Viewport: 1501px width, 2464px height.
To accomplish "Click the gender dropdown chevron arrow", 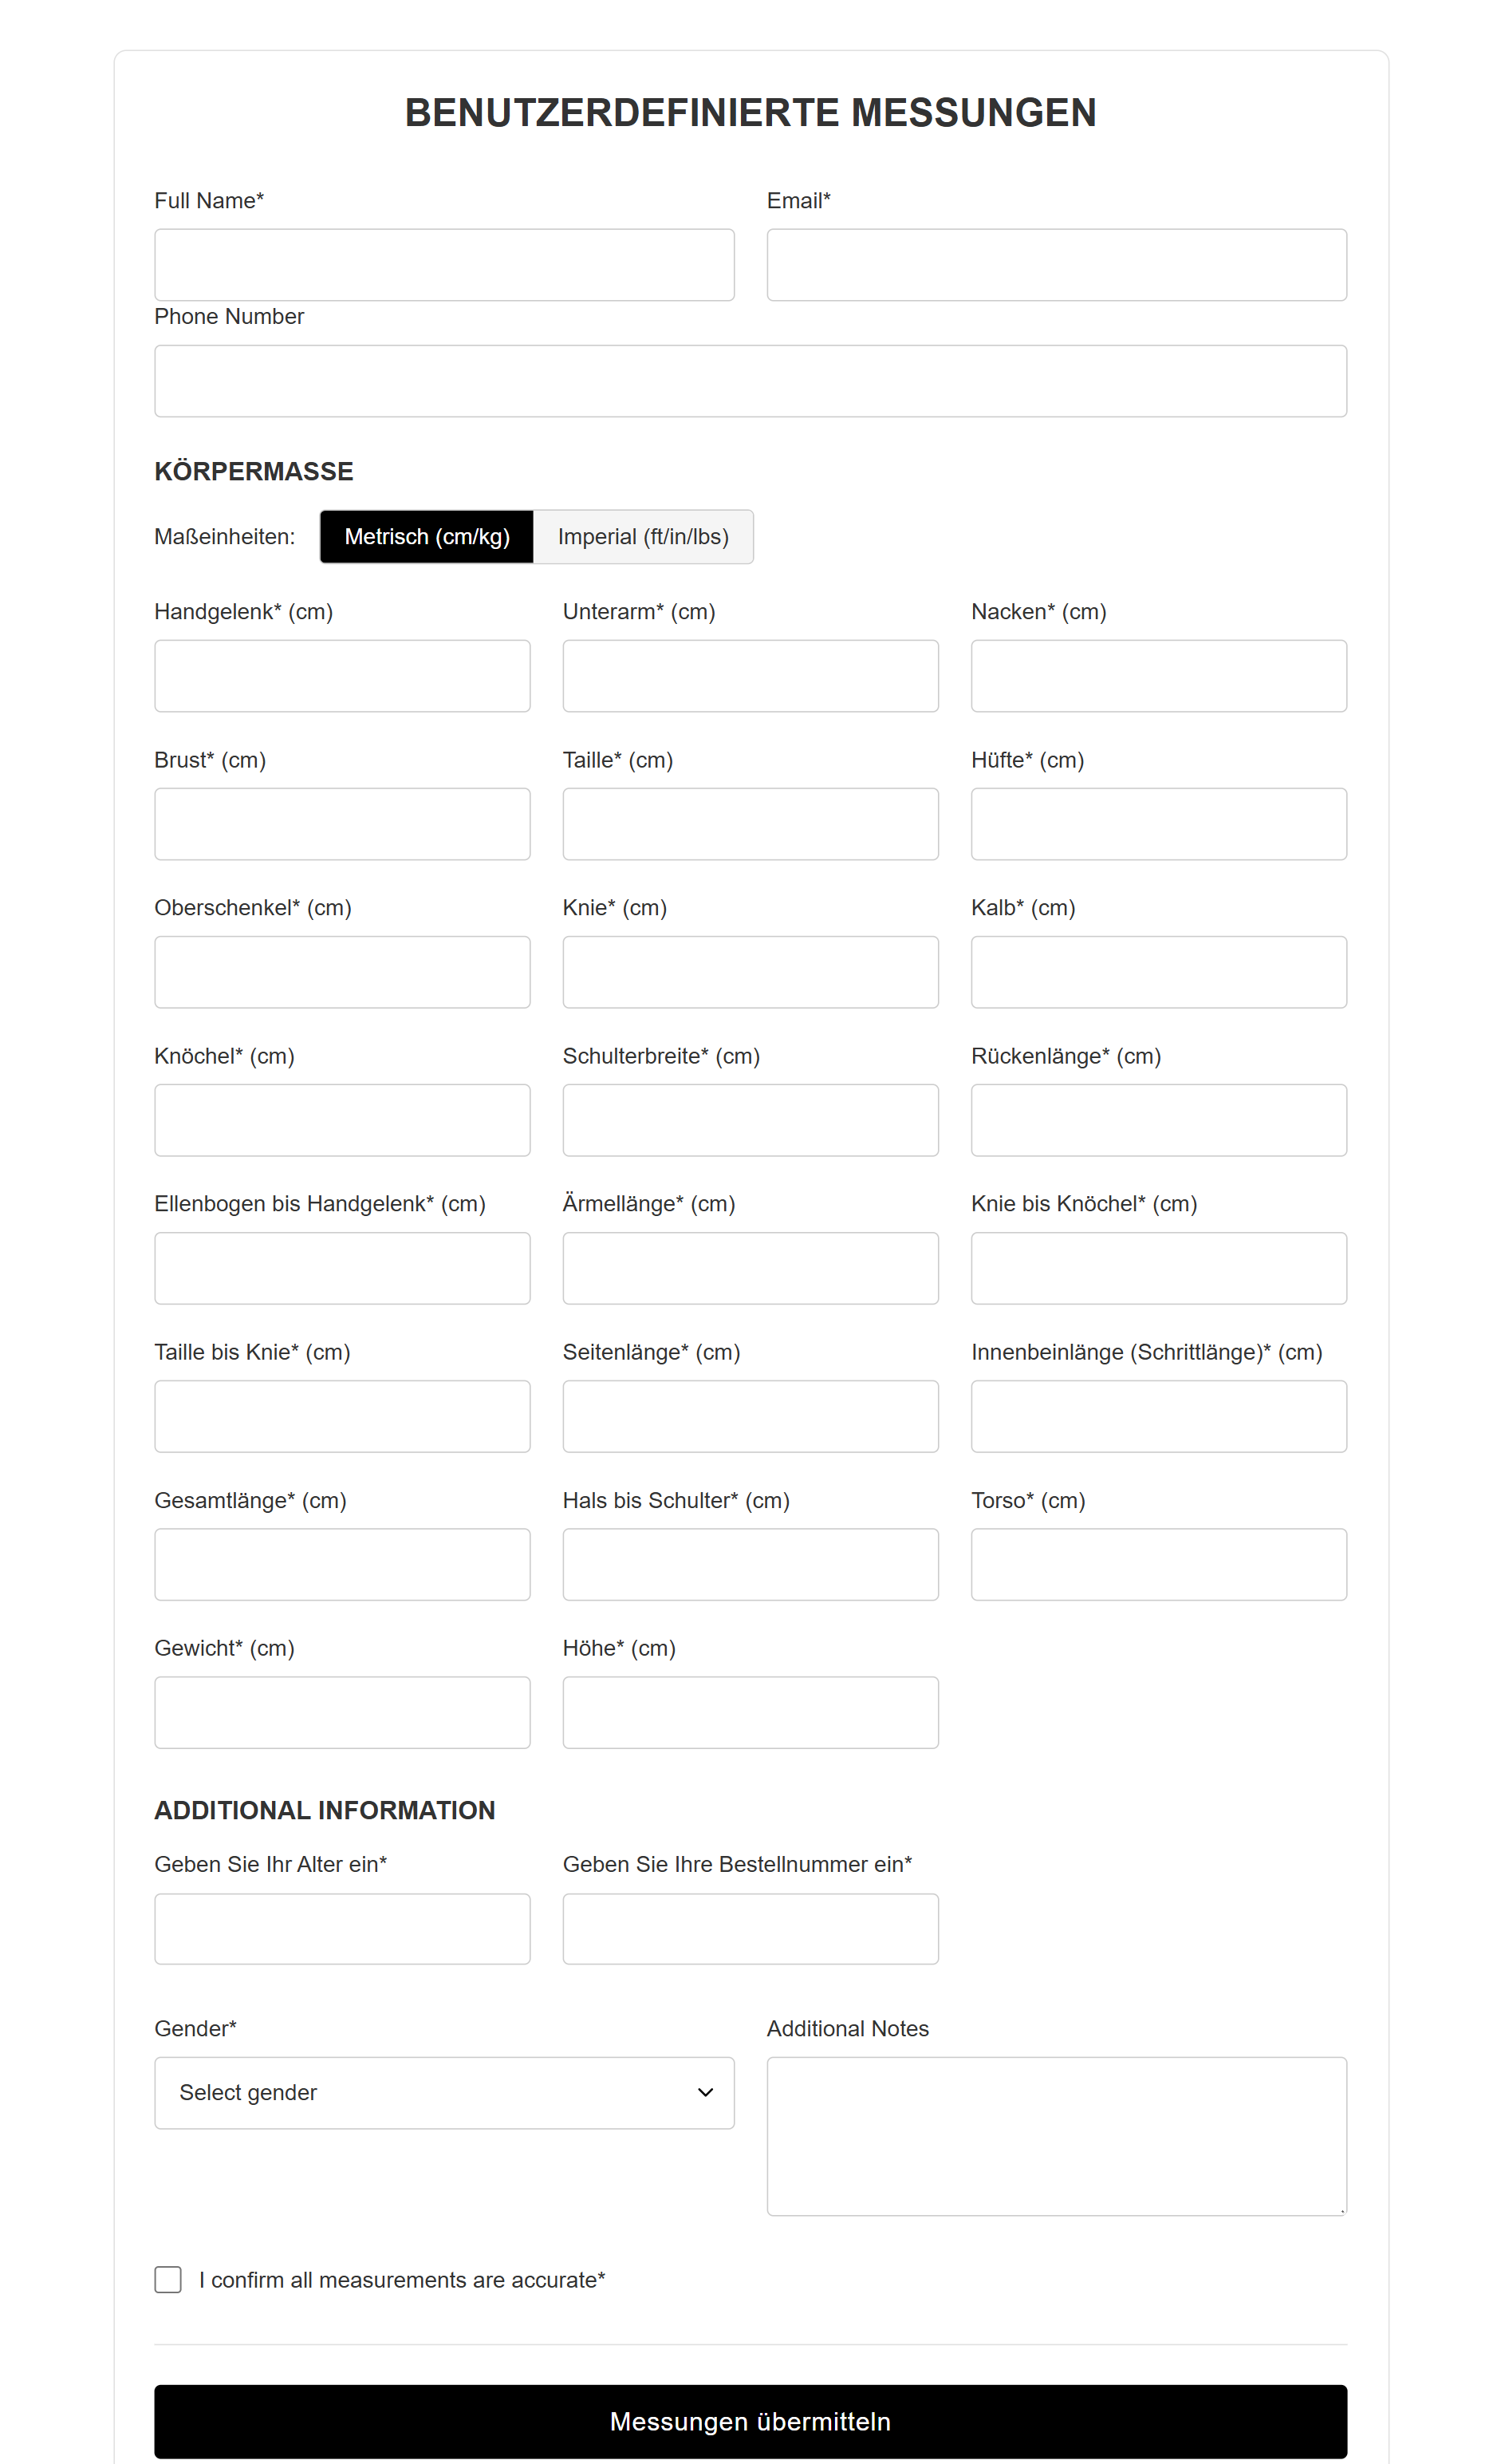I will (x=706, y=2092).
